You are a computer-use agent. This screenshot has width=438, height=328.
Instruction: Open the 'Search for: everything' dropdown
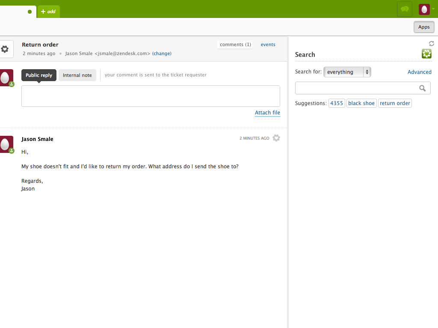(347, 72)
